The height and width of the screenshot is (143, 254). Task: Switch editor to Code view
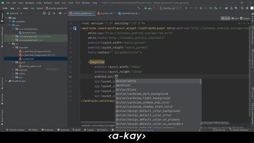[225, 18]
